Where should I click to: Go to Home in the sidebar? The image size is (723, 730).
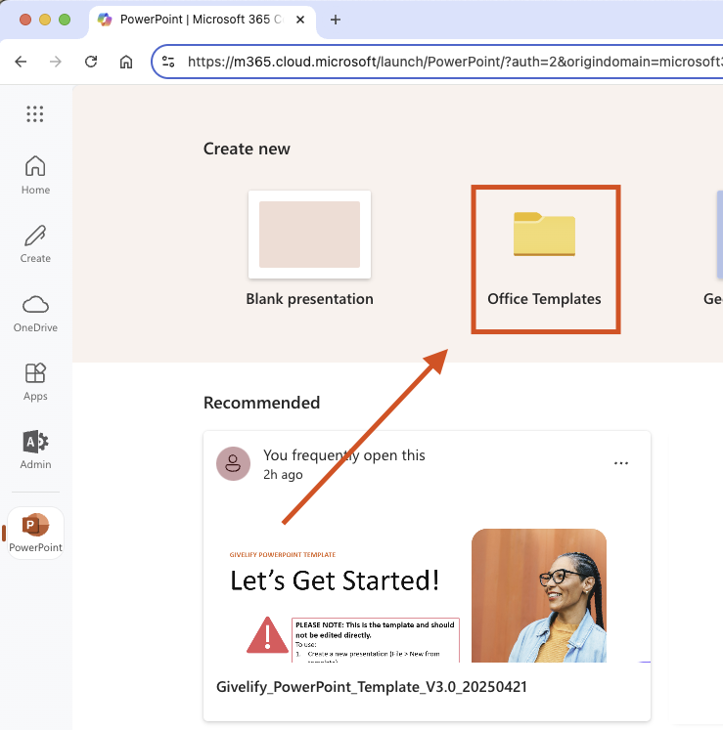(x=35, y=175)
